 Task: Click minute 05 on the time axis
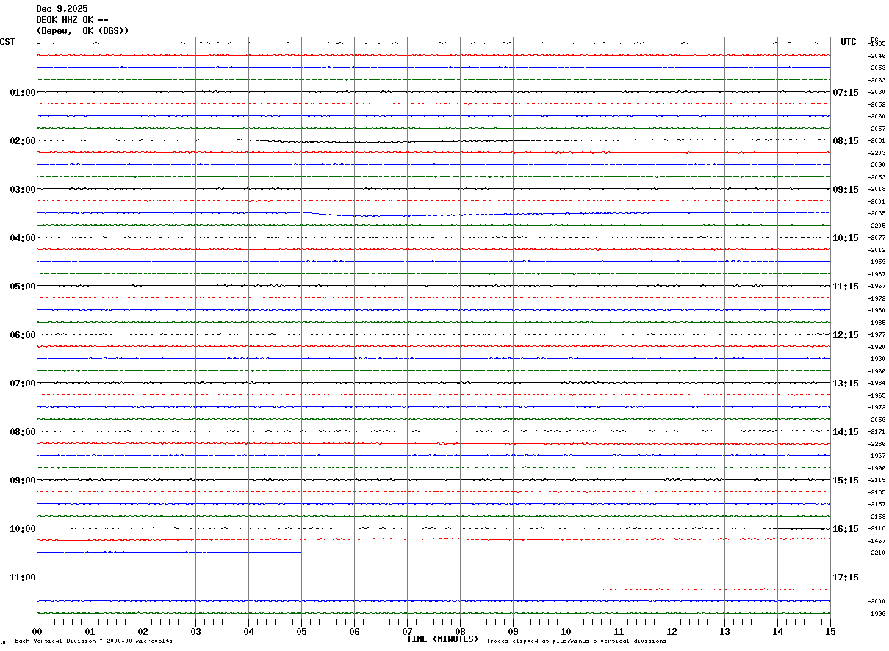pos(301,631)
